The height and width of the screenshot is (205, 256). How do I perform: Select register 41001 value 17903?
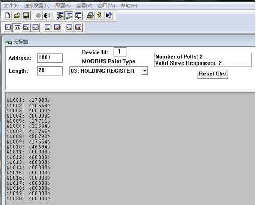[40, 100]
